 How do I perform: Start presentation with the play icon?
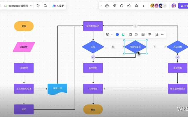pos(107,6)
